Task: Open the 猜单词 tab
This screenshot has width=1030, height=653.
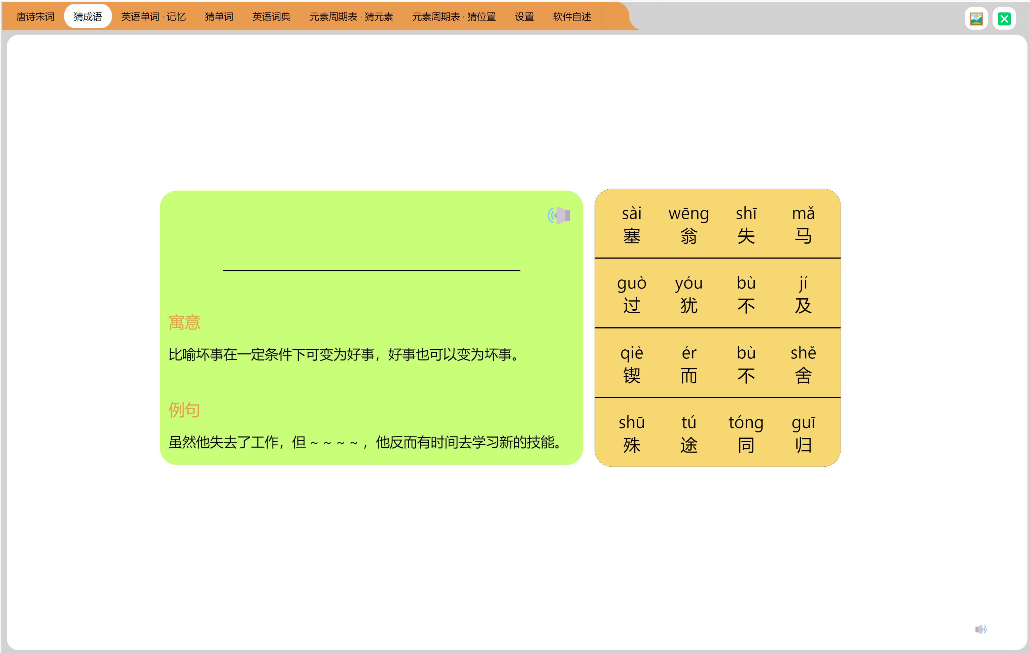Action: 219,17
